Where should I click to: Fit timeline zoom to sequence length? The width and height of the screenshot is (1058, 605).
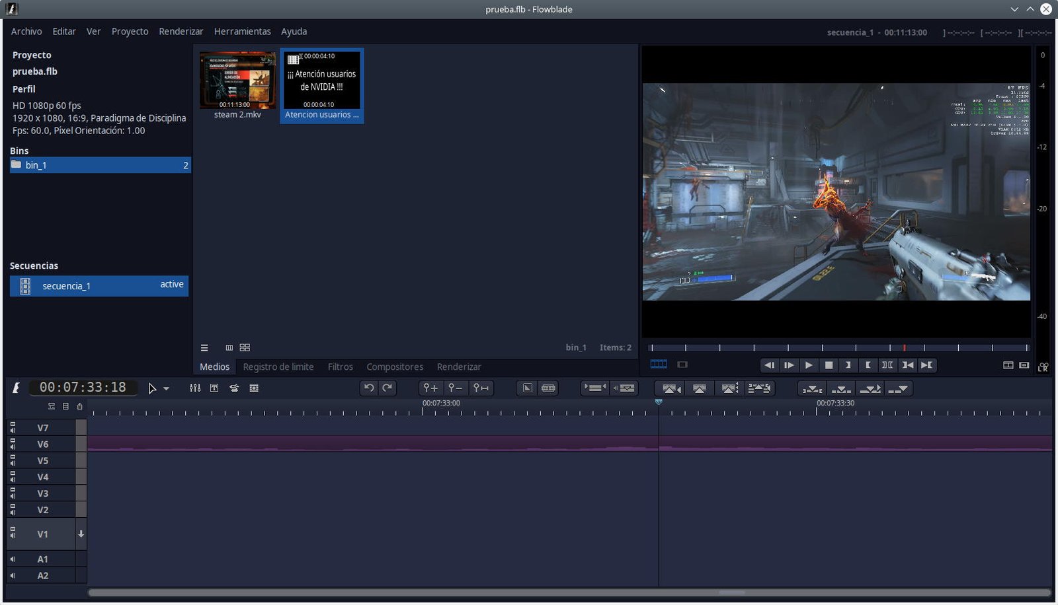coord(481,388)
